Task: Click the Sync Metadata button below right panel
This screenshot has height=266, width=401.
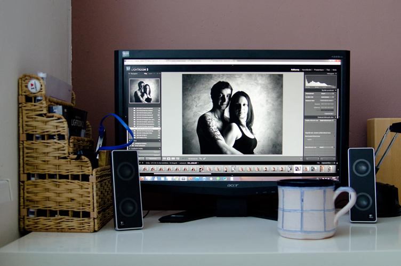Action: pyautogui.click(x=328, y=159)
